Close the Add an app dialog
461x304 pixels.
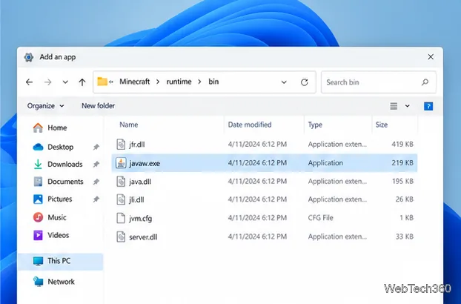[431, 57]
